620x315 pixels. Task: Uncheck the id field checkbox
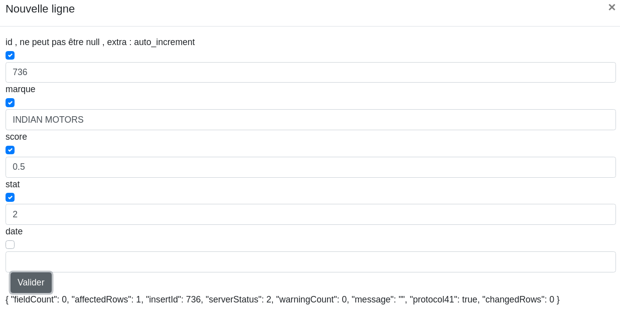pyautogui.click(x=10, y=56)
